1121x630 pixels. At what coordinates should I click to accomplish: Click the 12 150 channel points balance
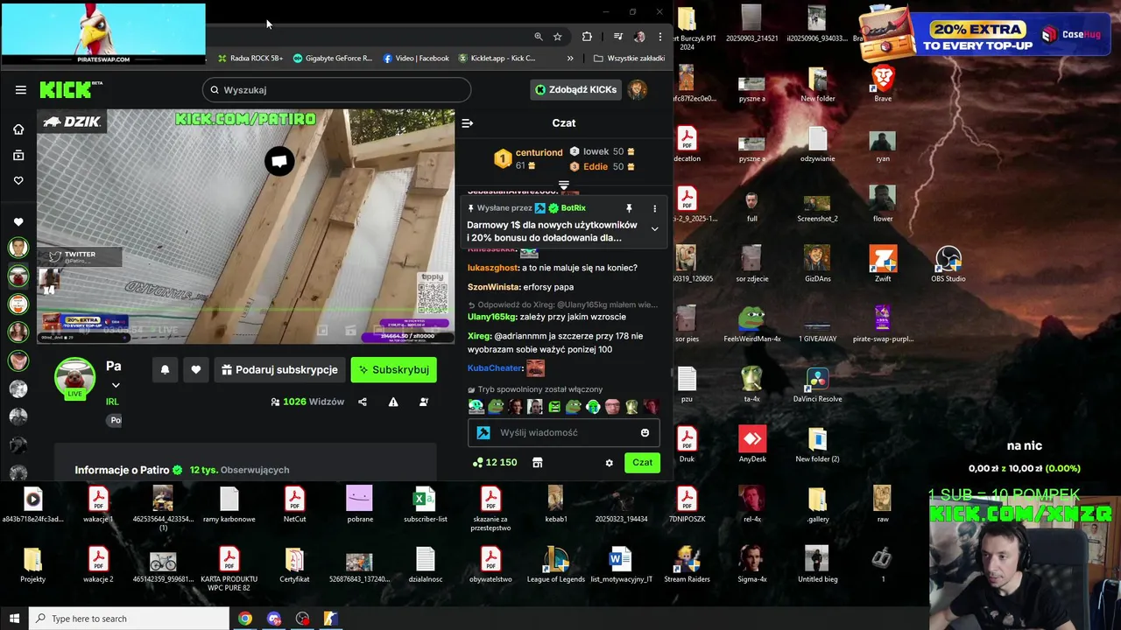click(495, 463)
